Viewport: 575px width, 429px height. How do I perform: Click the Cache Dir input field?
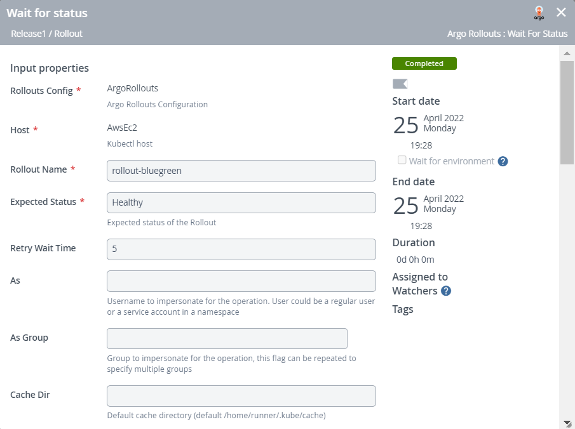pyautogui.click(x=241, y=396)
